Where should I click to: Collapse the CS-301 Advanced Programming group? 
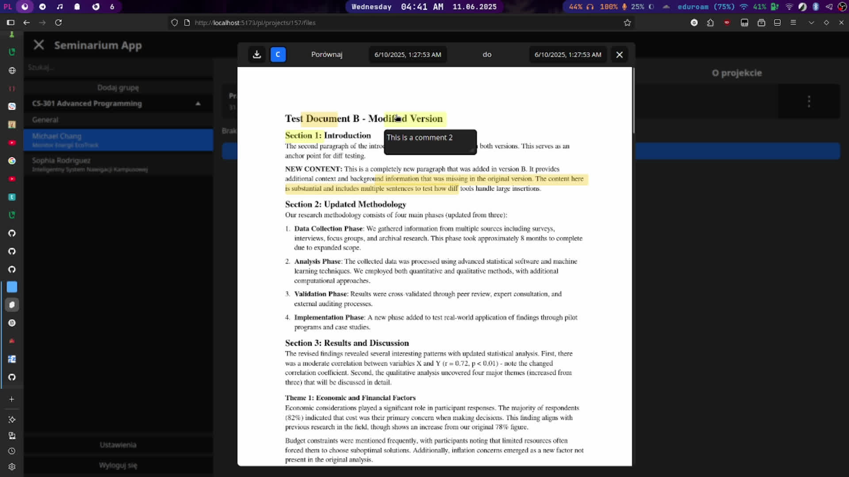pyautogui.click(x=198, y=103)
